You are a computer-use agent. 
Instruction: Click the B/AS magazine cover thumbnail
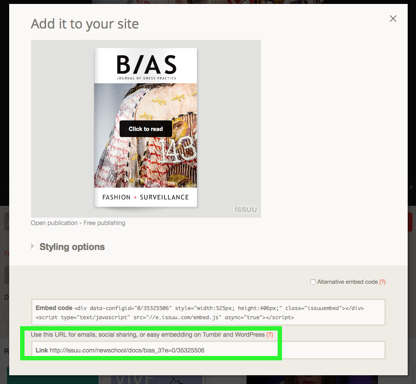pyautogui.click(x=146, y=127)
